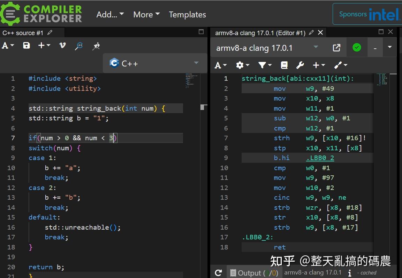The height and width of the screenshot is (278, 402).
Task: Click the 'return b;' line
Action: click(46, 267)
